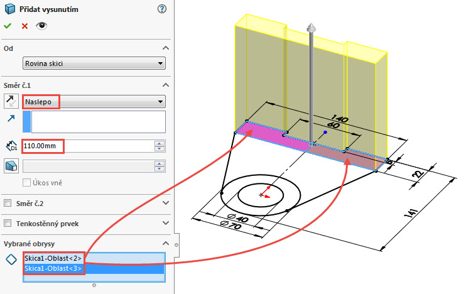Screen dimensions: 471x294
Task: Toggle the draft on/off button
Action: point(11,166)
